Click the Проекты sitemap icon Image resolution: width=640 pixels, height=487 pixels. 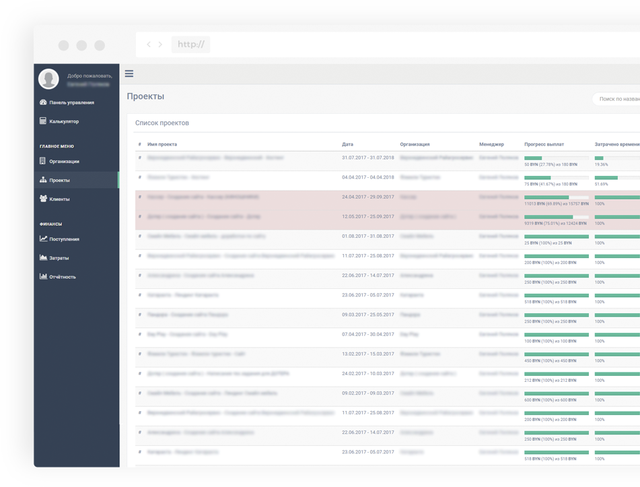tap(43, 180)
